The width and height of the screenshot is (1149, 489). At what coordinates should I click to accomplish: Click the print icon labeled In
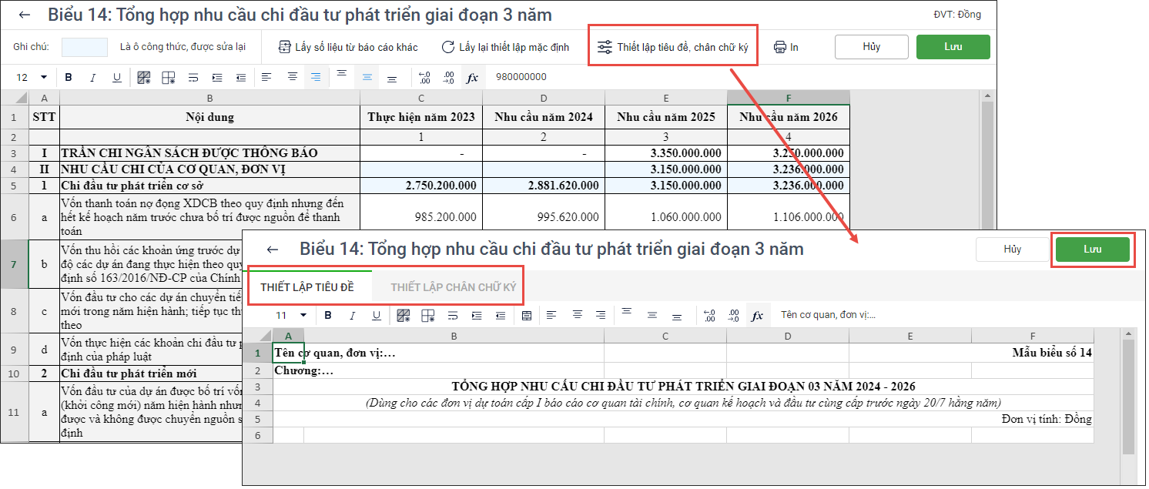coord(786,47)
